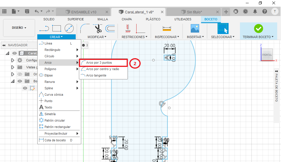Screen dimensions: 281x162
Task: Open the help question mark menu
Action: [x=265, y=11]
